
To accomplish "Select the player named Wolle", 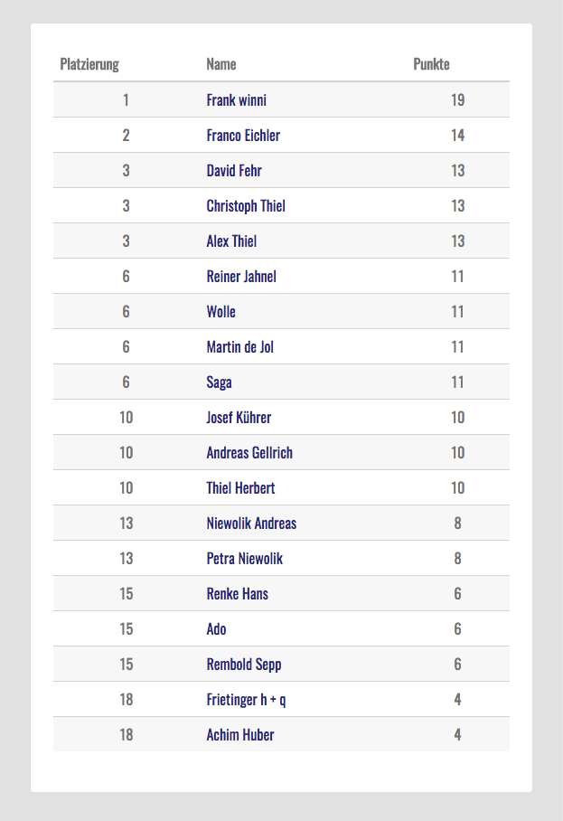I will point(221,312).
